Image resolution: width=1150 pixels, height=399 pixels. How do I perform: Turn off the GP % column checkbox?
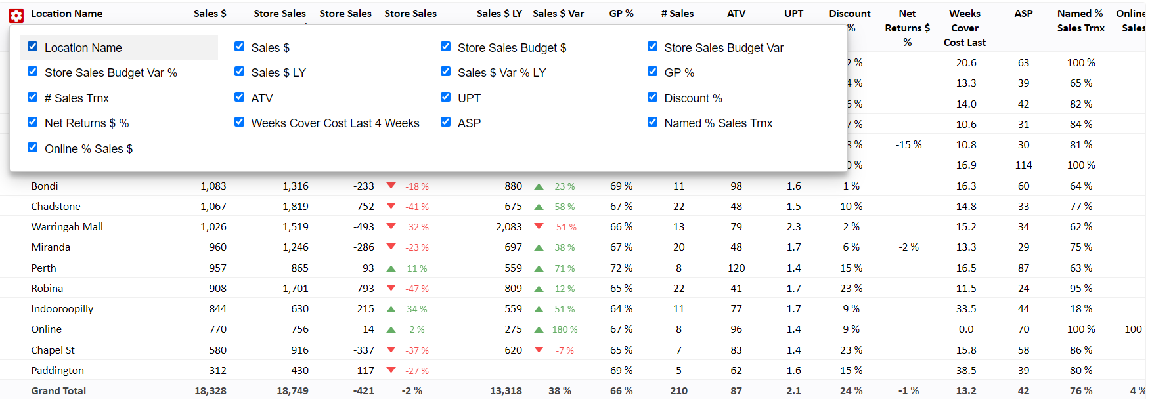click(x=652, y=72)
